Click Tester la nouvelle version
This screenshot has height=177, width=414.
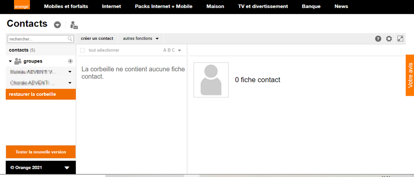pyautogui.click(x=41, y=152)
